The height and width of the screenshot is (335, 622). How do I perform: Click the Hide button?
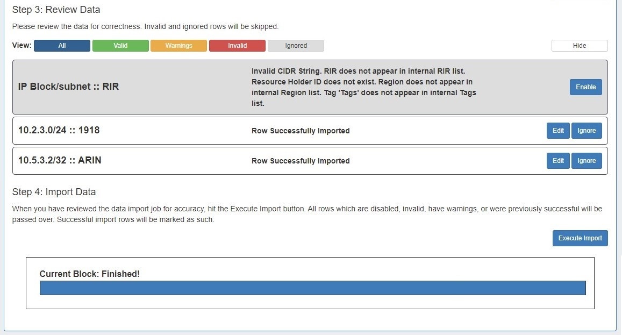click(x=579, y=46)
